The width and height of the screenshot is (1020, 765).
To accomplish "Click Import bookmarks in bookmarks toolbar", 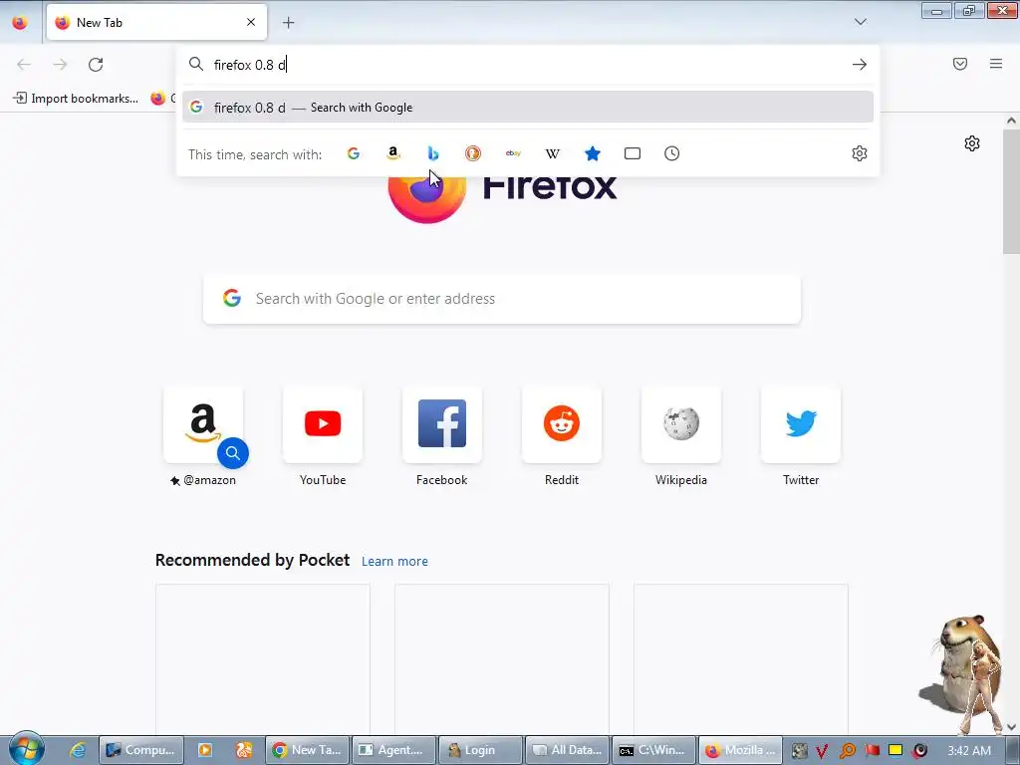I will (76, 99).
